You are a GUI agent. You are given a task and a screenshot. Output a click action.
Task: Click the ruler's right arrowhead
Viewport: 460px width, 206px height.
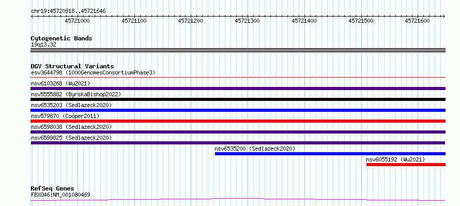[x=444, y=16]
